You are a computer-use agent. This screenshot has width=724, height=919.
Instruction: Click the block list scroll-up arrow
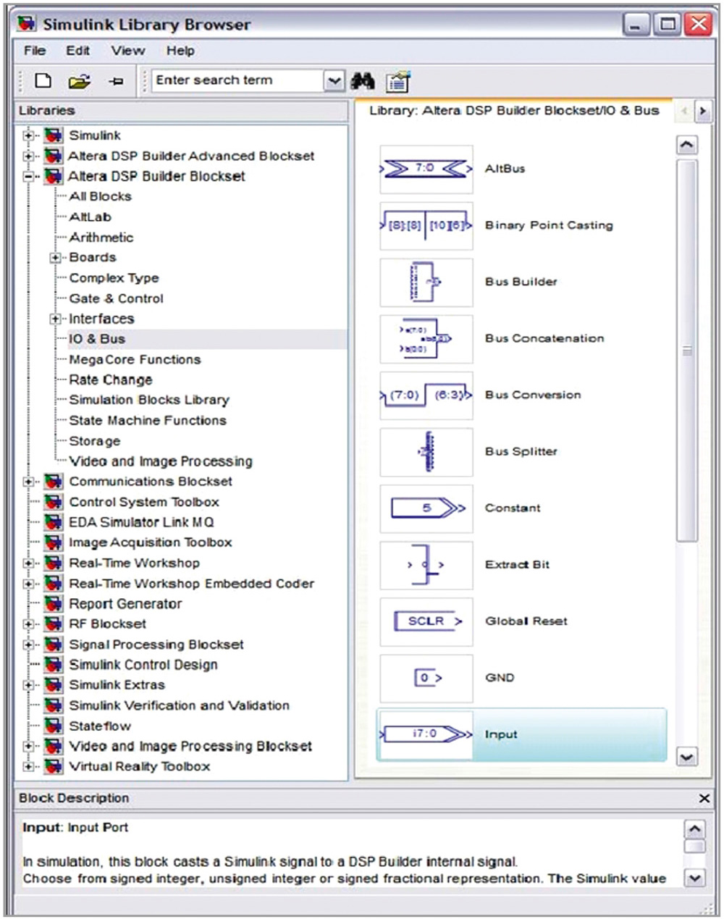click(x=686, y=145)
